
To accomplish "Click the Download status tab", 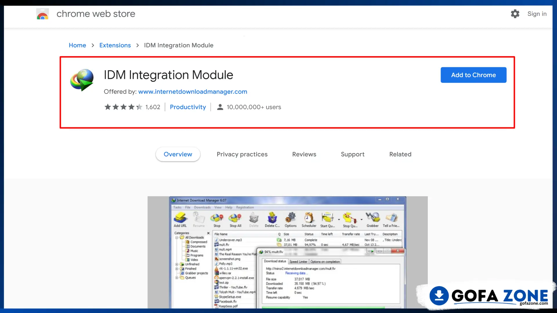I will coord(275,261).
